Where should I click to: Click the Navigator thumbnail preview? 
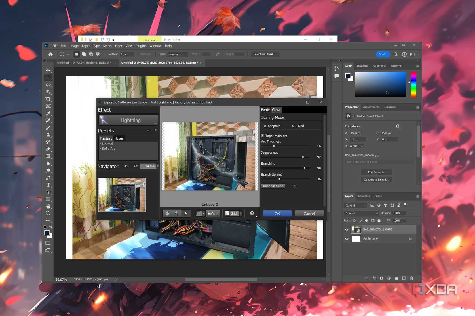tap(122, 195)
